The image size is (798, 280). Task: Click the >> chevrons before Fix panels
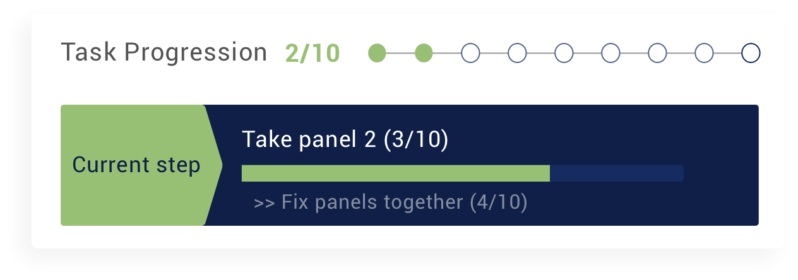[265, 203]
